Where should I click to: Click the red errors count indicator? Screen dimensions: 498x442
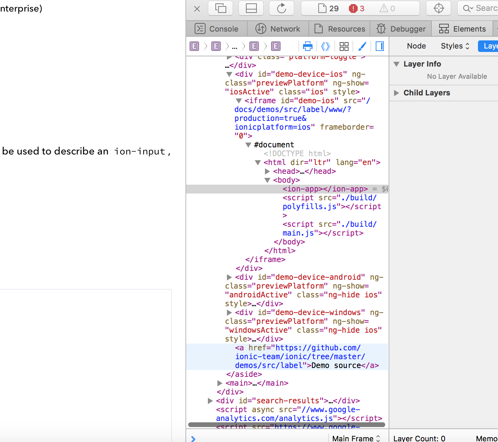pyautogui.click(x=356, y=8)
